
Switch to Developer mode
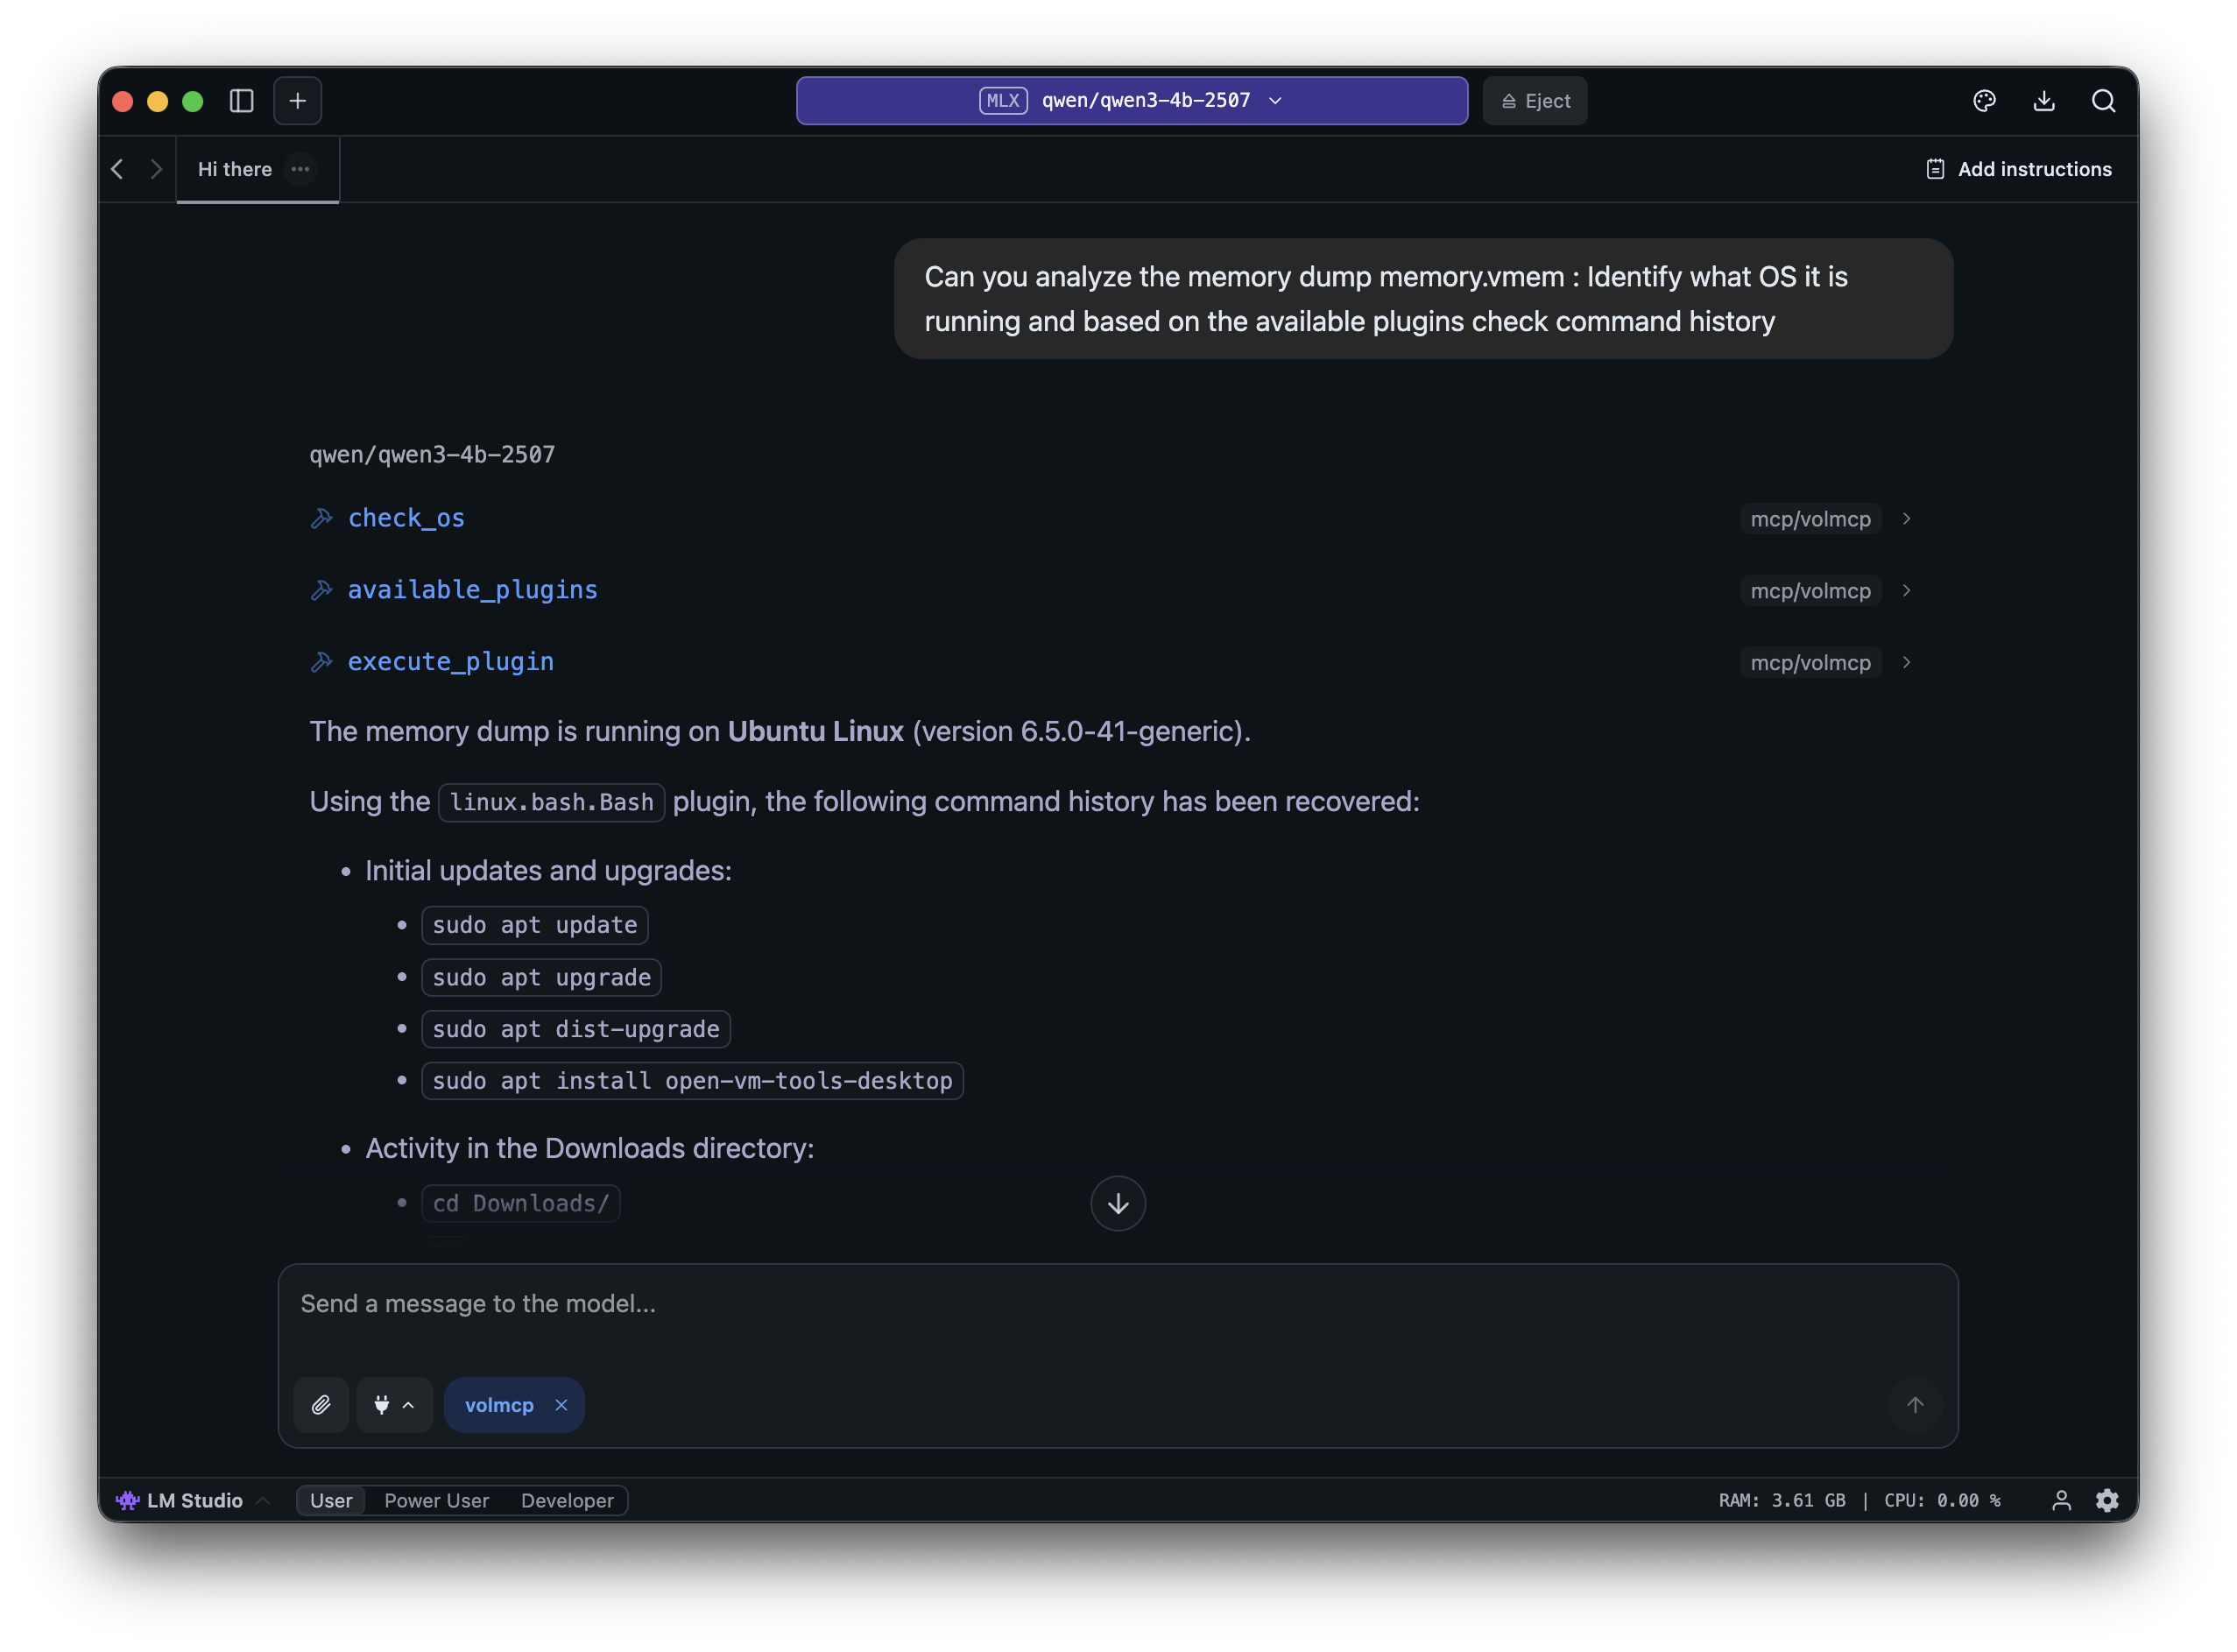coord(567,1500)
